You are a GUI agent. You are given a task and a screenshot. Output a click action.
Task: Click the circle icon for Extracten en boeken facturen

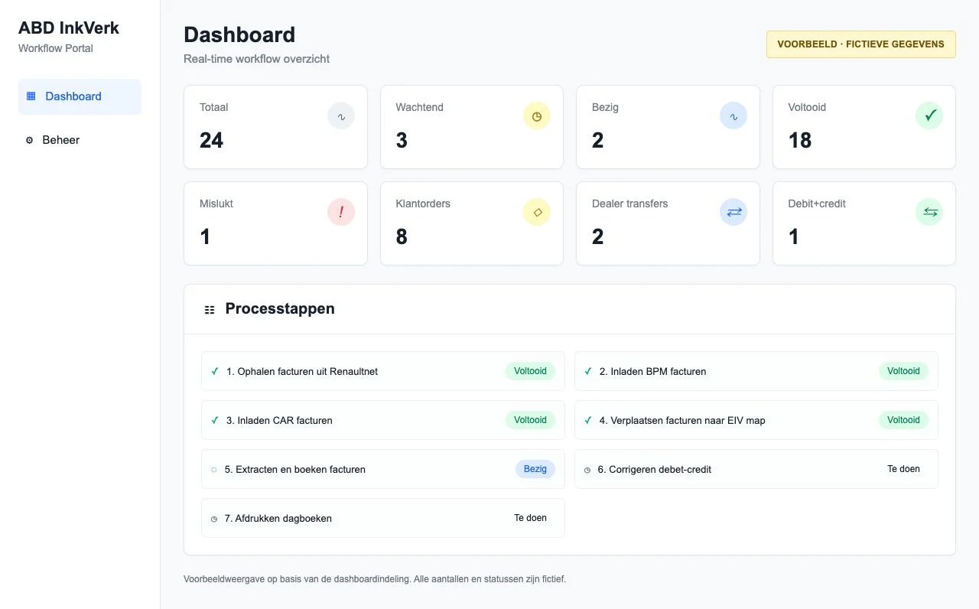coord(214,470)
